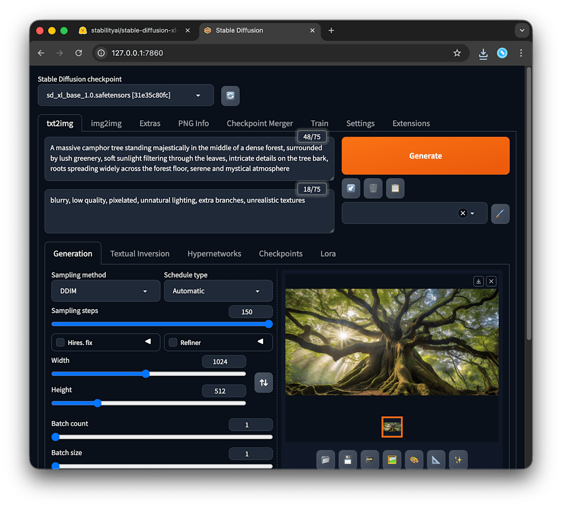
Task: Click into the negative prompt textbox
Action: [189, 211]
